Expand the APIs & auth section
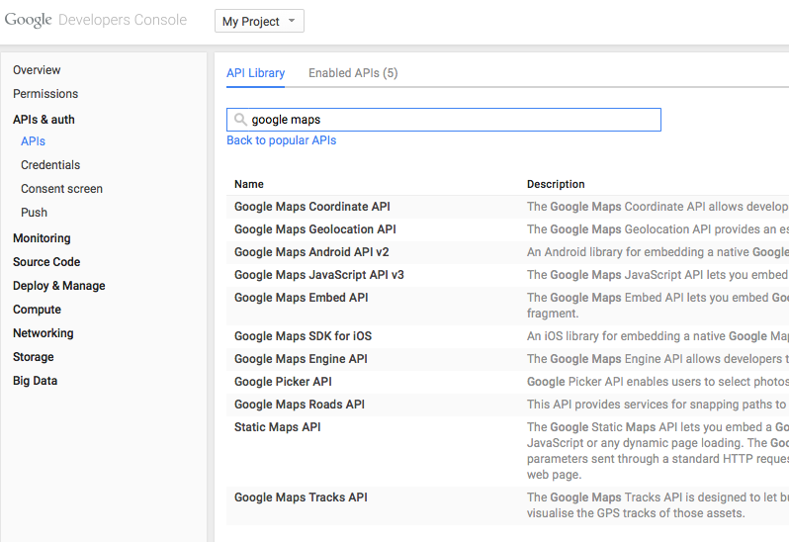Image resolution: width=789 pixels, height=542 pixels. pos(44,120)
